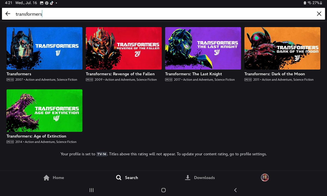Tap the magnifying glass icon
Image resolution: width=327 pixels, height=196 pixels.
point(119,178)
